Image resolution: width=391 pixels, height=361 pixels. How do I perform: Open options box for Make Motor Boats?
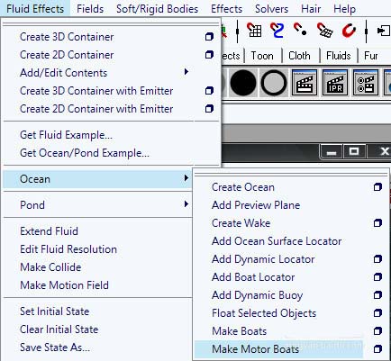pos(377,349)
